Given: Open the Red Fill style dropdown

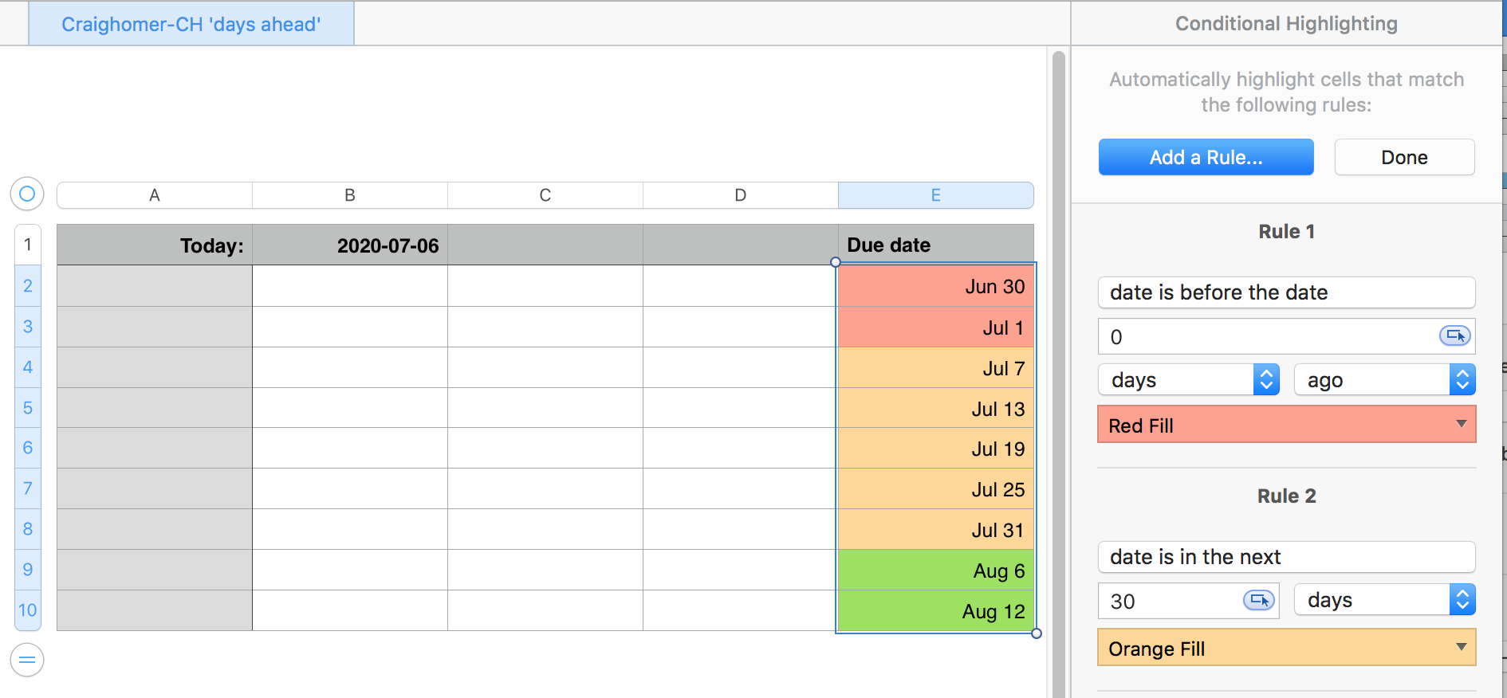Looking at the screenshot, I should coord(1286,425).
